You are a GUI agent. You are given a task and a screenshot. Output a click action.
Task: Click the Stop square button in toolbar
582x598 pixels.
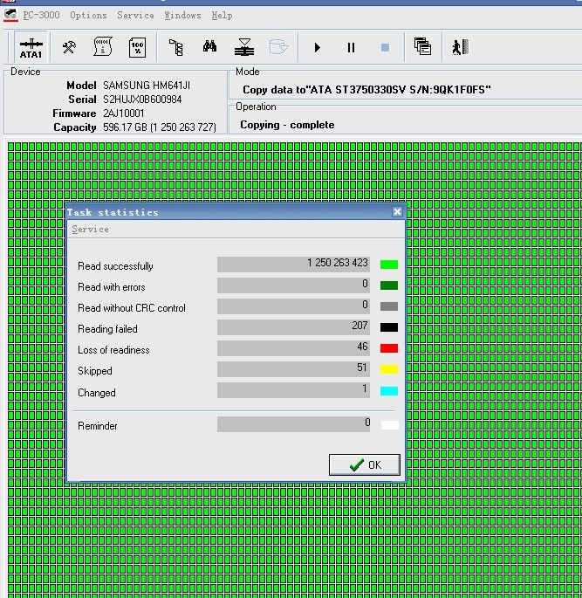(x=385, y=48)
